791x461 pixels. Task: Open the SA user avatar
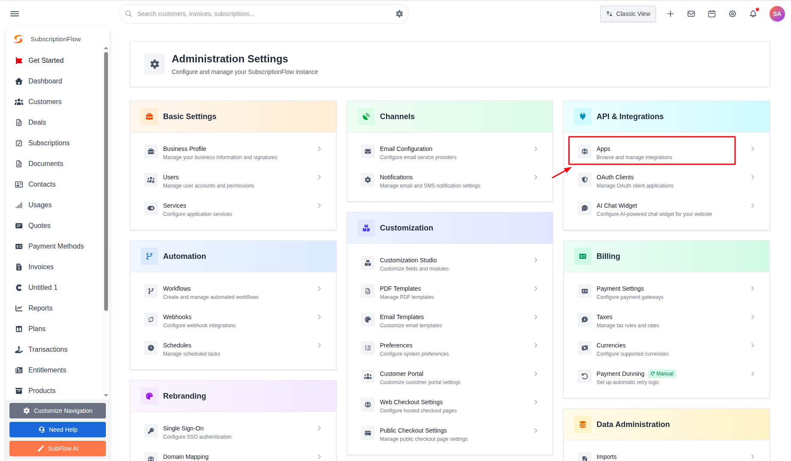coord(777,14)
